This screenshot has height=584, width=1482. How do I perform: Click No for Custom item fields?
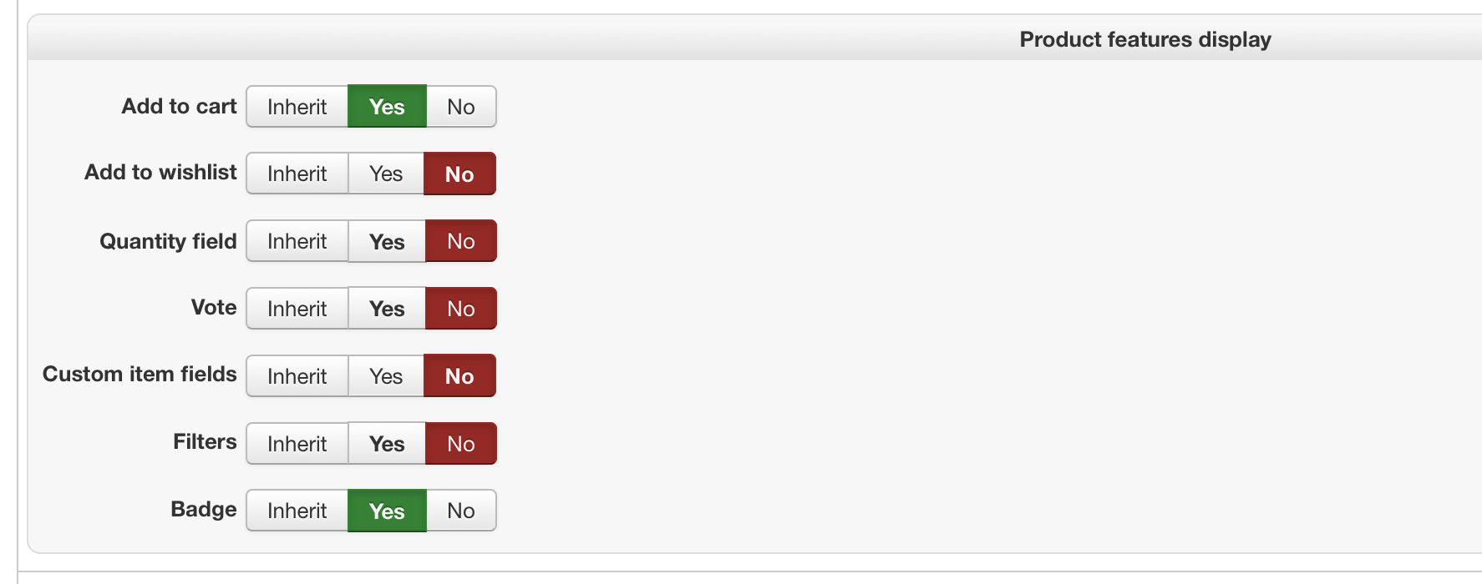(x=459, y=376)
